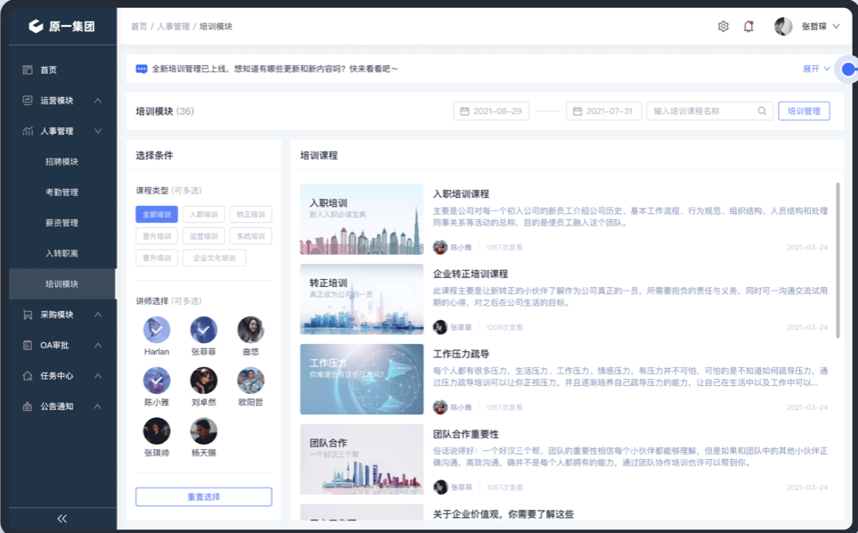Click the blue floating circle button
Viewport: 858px width, 533px height.
pyautogui.click(x=849, y=69)
